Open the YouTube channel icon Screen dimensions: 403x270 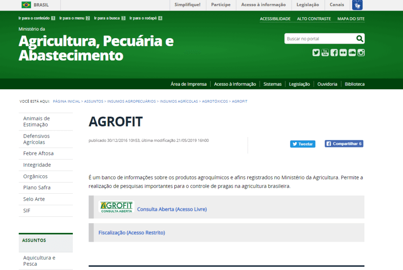click(x=325, y=52)
